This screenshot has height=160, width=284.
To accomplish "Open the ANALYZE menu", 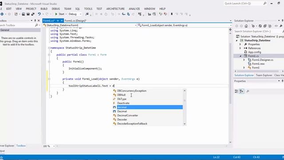I will [134, 9].
